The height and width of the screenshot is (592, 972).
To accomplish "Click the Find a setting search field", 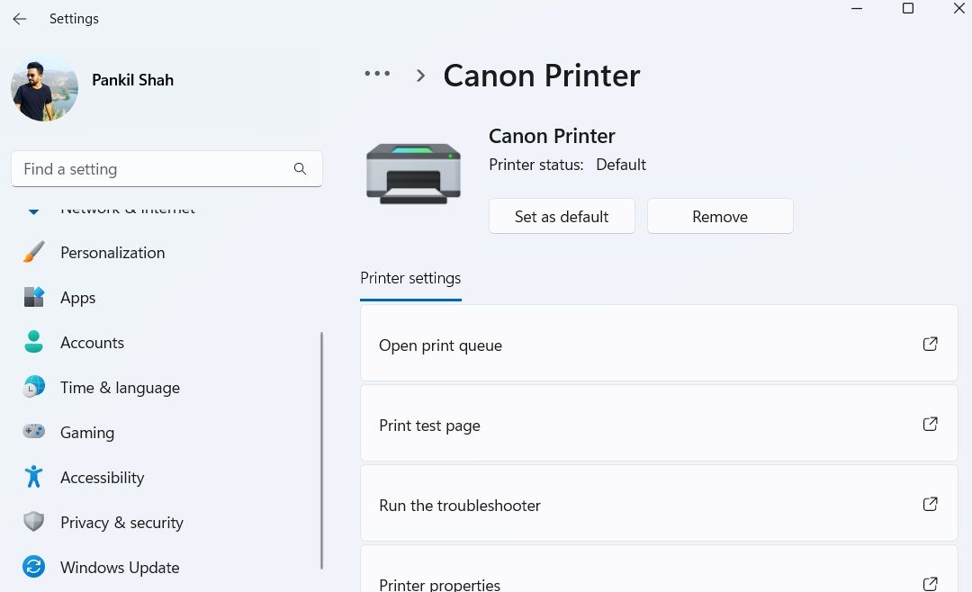I will (x=153, y=169).
